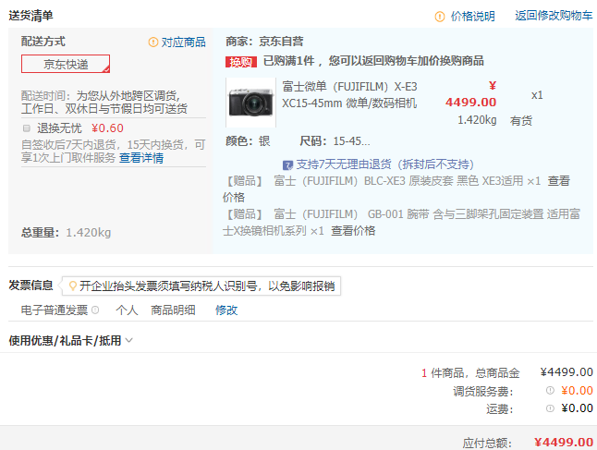Image resolution: width=597 pixels, height=450 pixels.
Task: Check the 退换无忧 checkbox
Action: click(x=27, y=128)
